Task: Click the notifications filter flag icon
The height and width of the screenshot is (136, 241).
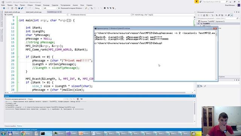Action: (197, 2)
